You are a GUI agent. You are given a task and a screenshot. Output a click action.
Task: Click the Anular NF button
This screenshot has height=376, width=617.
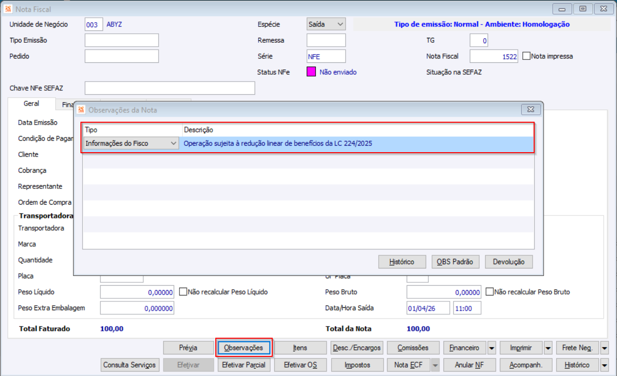(x=469, y=365)
